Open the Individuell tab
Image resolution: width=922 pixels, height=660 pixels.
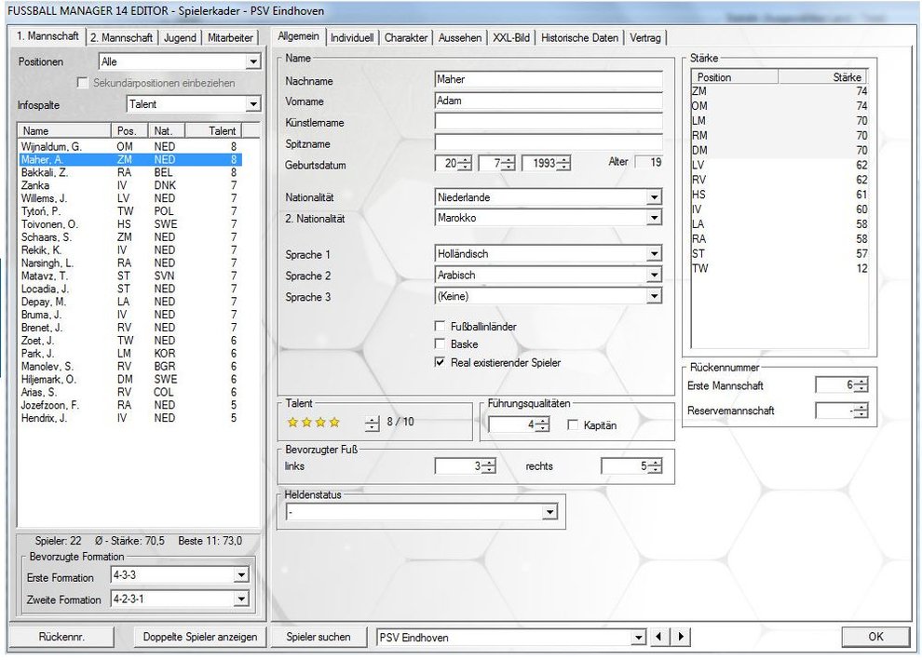352,37
